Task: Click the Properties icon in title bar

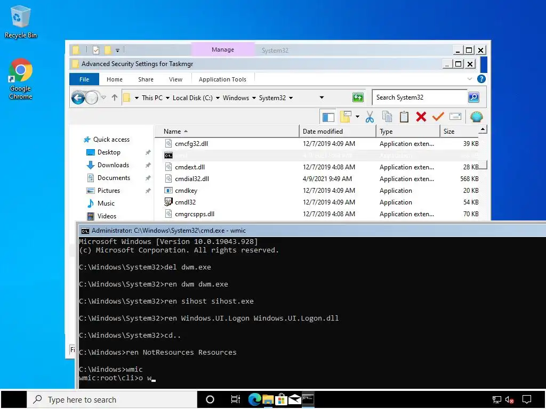Action: click(96, 50)
